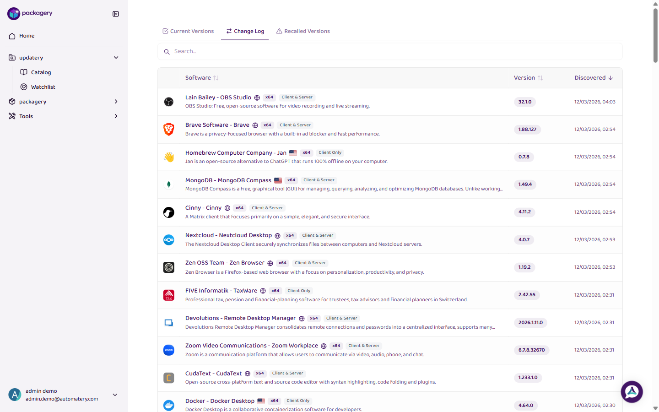This screenshot has height=412, width=659.
Task: Open the Zen Browser entry
Action: coord(225,262)
